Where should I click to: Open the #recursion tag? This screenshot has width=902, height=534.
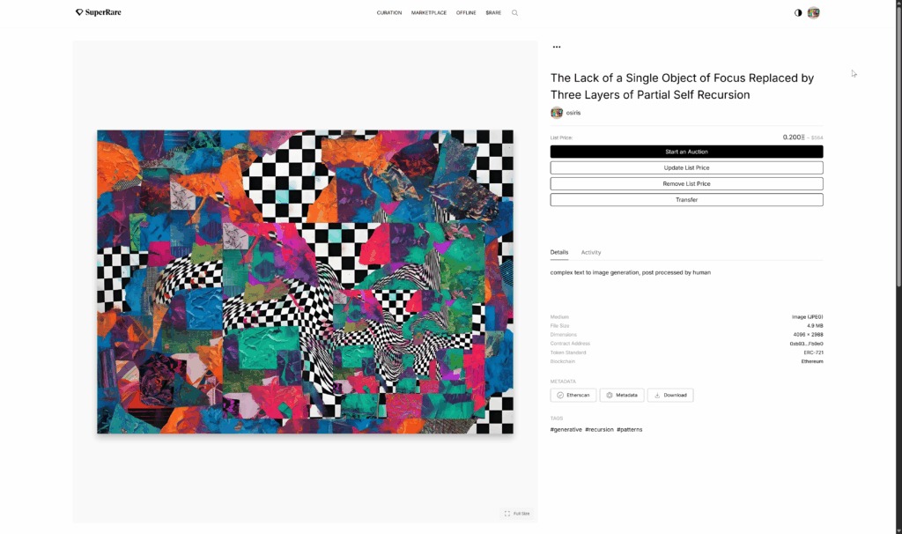[599, 430]
